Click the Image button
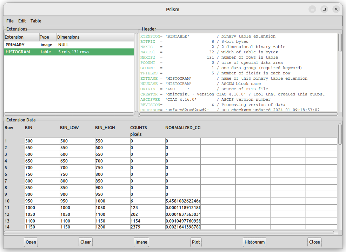 click(x=141, y=242)
